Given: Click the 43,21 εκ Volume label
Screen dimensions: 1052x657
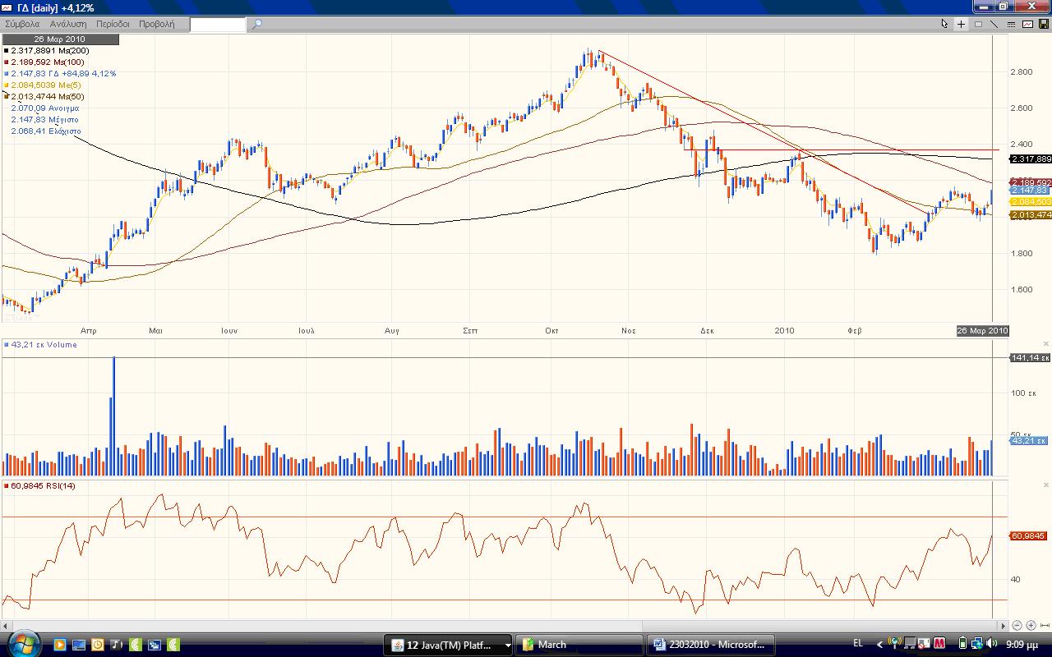Looking at the screenshot, I should [41, 345].
